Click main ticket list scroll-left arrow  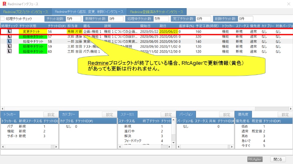click(2, 109)
